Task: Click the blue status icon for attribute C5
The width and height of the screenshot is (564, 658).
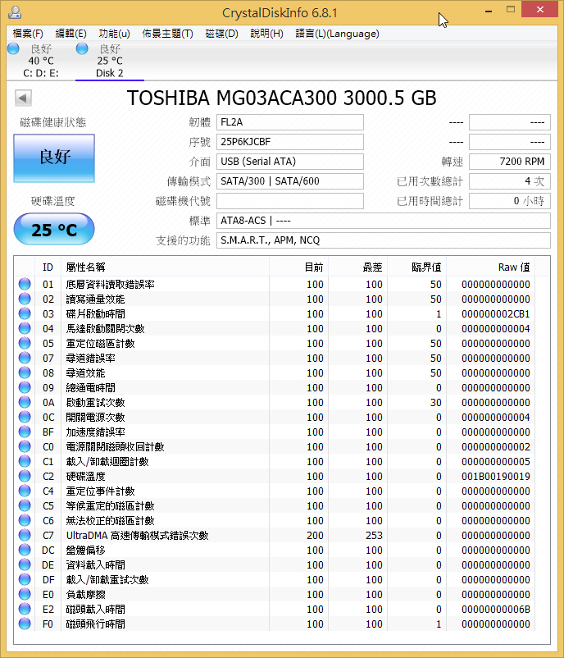Action: [25, 505]
